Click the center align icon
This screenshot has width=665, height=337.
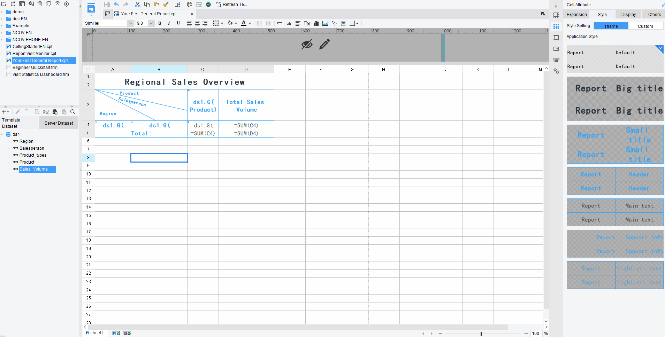197,23
